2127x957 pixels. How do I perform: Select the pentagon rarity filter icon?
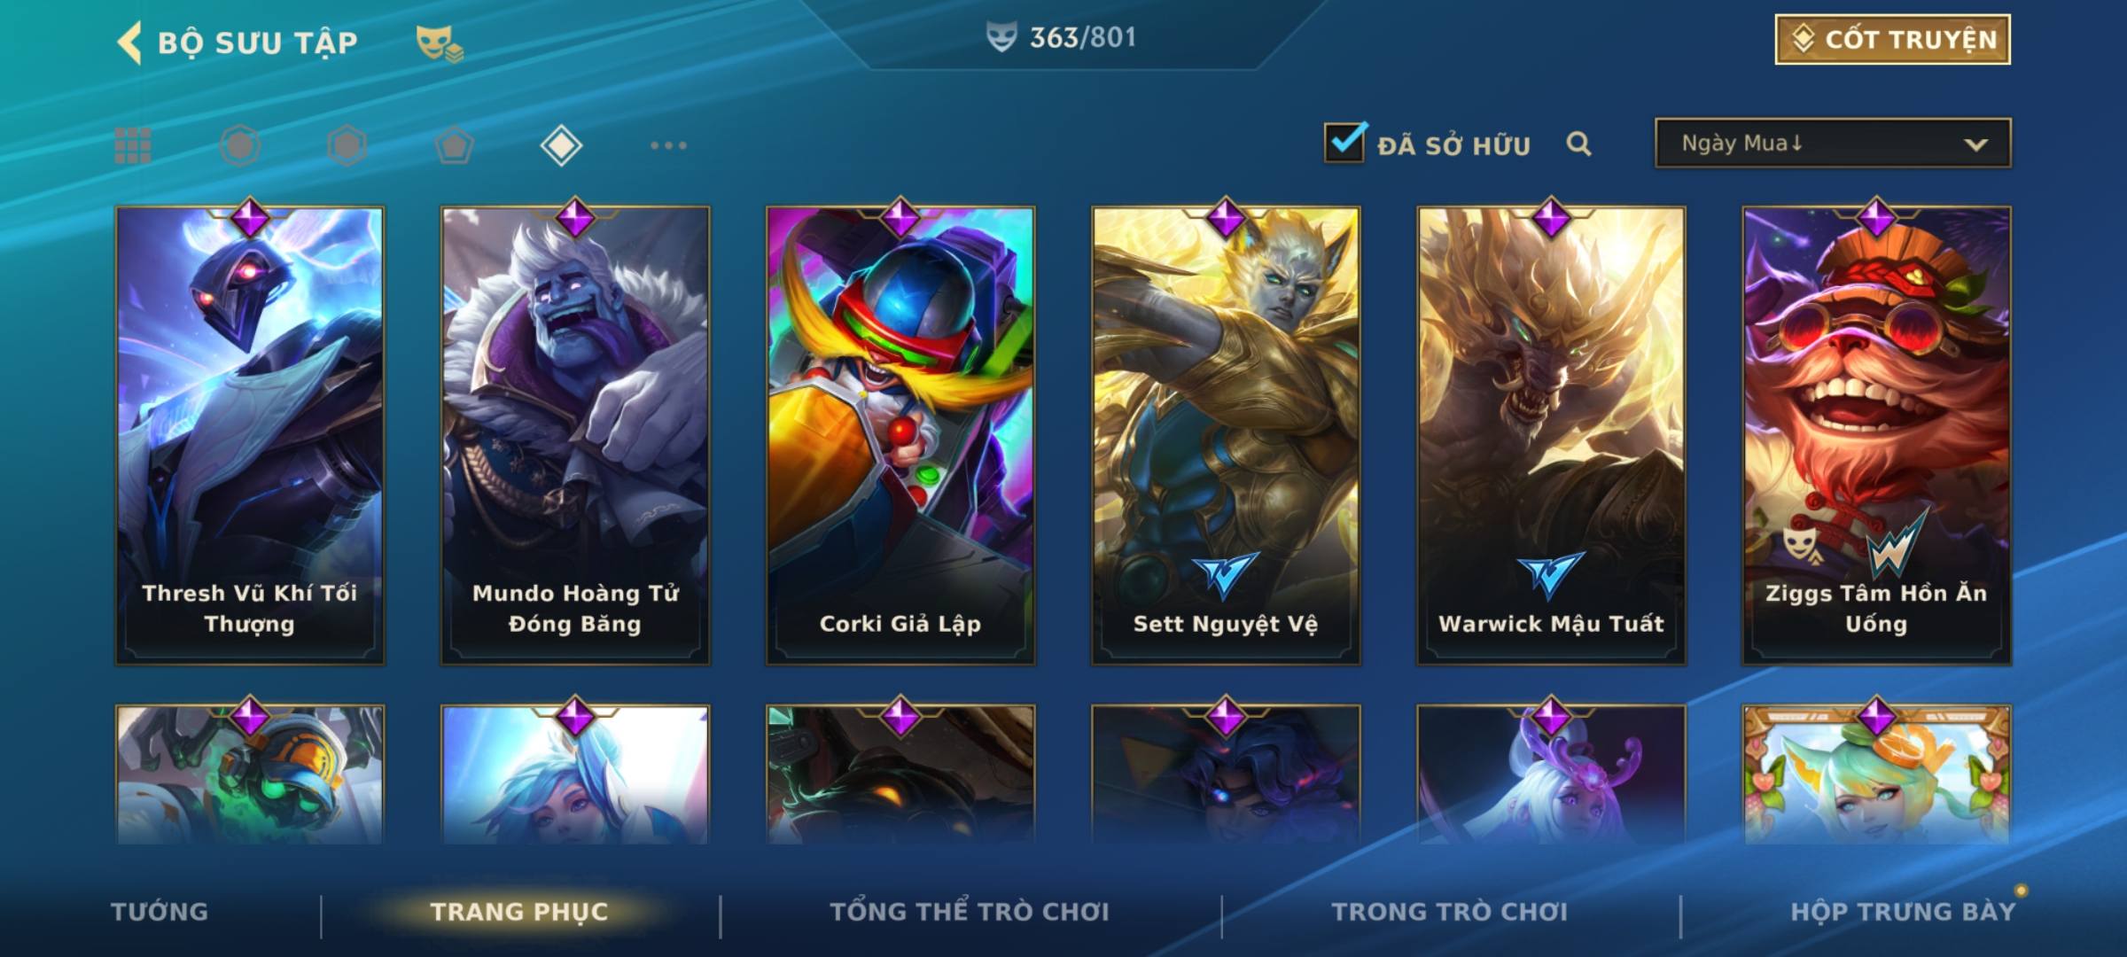click(454, 145)
